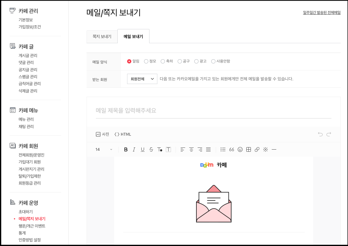
Task: Click the 카페 관리 cup icon
Action: [13, 10]
